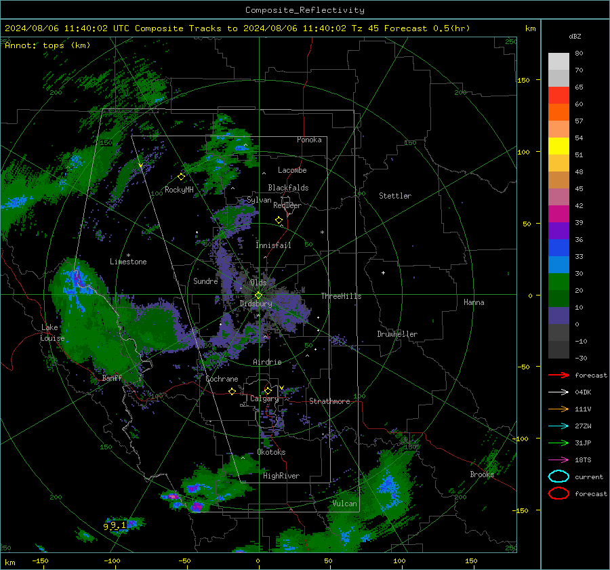The height and width of the screenshot is (570, 610).
Task: Click the 9.1 storm top annotation
Action: (x=118, y=525)
